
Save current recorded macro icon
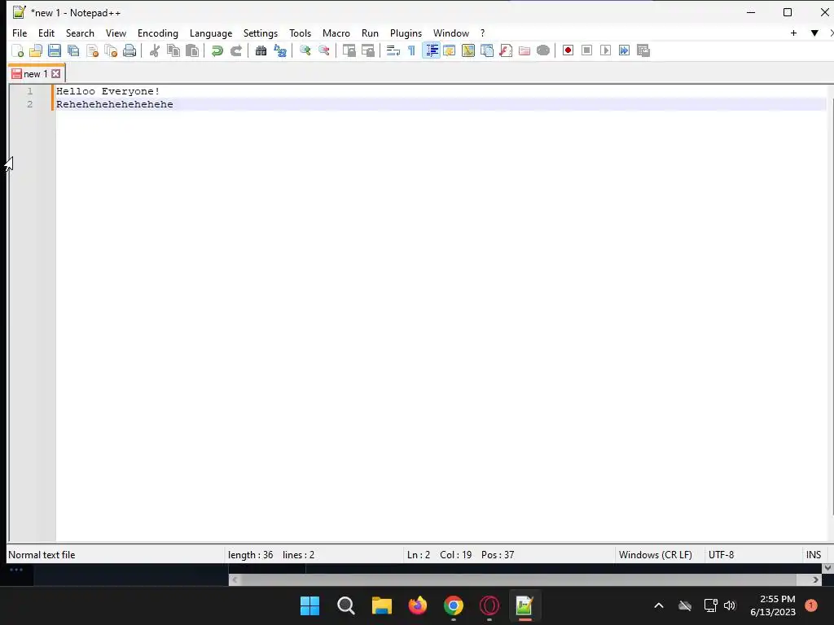tap(643, 50)
